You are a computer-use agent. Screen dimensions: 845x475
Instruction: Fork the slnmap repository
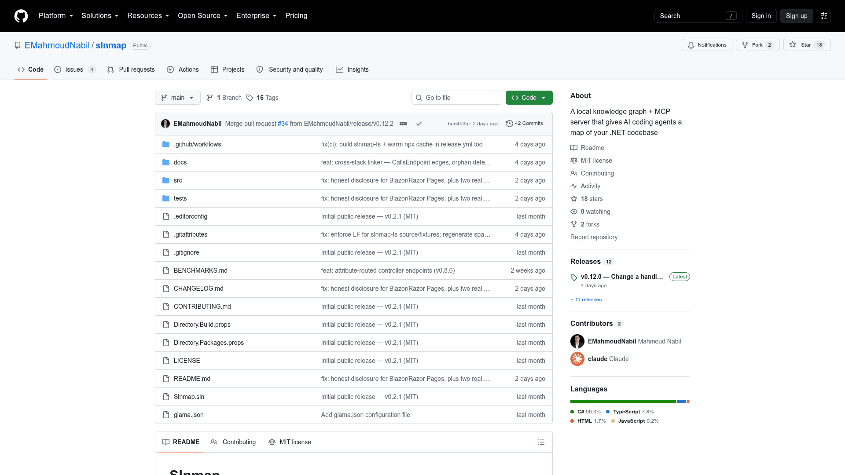tap(757, 45)
